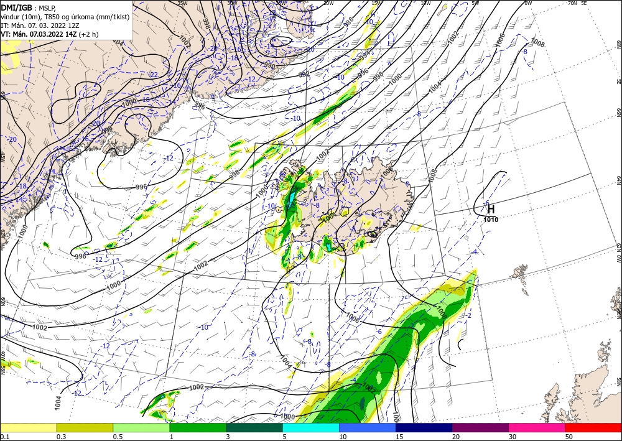Image resolution: width=622 pixels, height=441 pixels.
Task: Select the 990 isobar label
Action: [x=270, y=65]
